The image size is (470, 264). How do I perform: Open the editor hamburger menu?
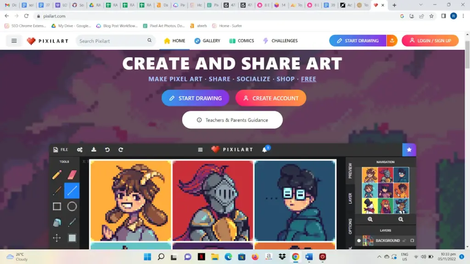[x=200, y=149]
